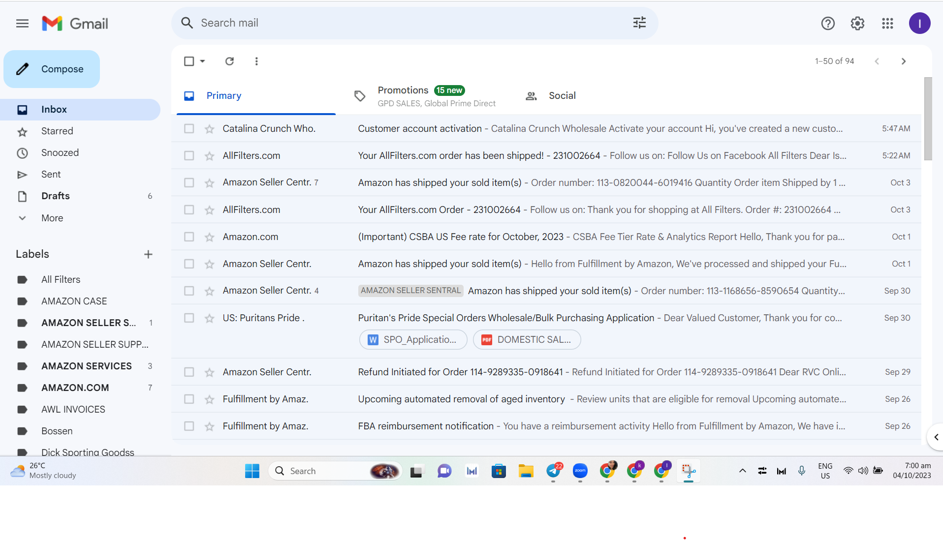Image resolution: width=943 pixels, height=540 pixels.
Task: Click the Compose button
Action: click(x=52, y=69)
